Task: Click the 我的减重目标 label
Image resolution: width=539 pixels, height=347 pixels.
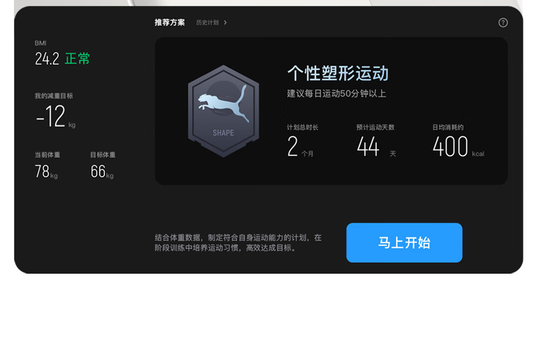Action: pyautogui.click(x=54, y=96)
